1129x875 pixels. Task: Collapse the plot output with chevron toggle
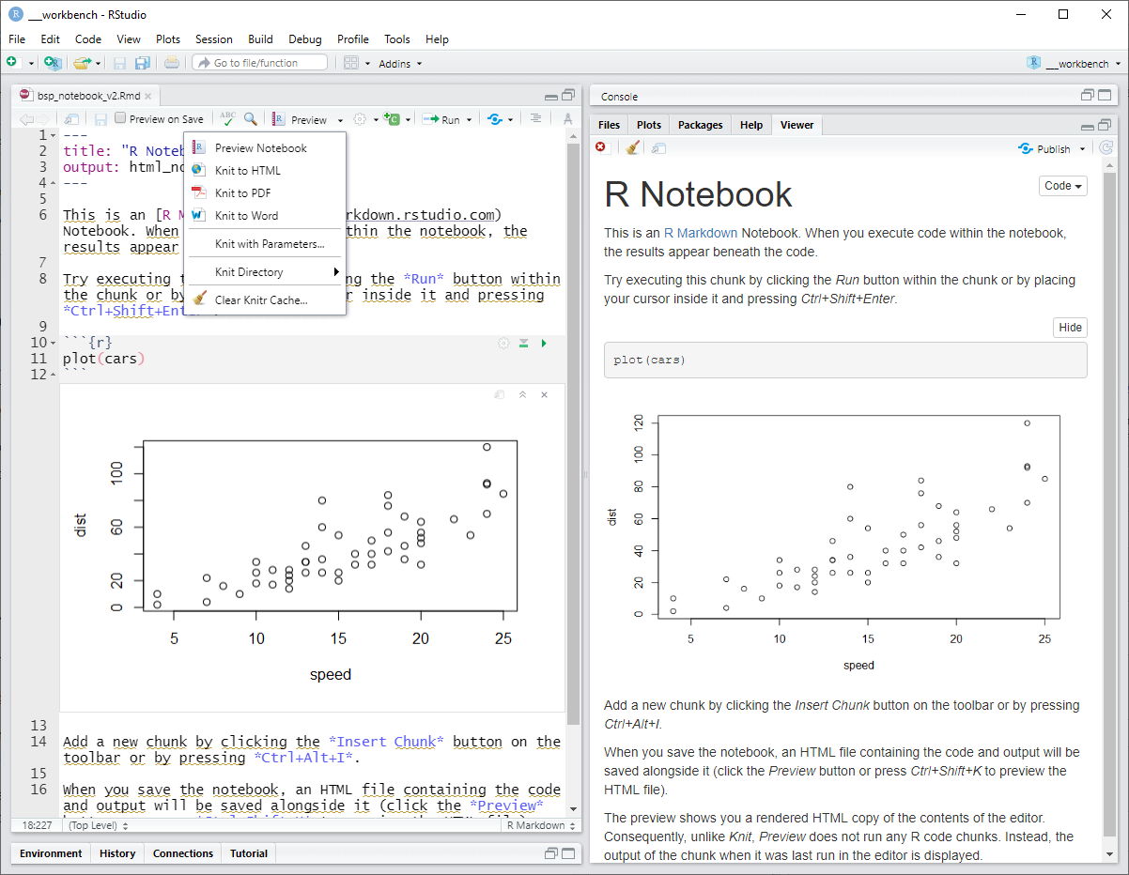522,395
